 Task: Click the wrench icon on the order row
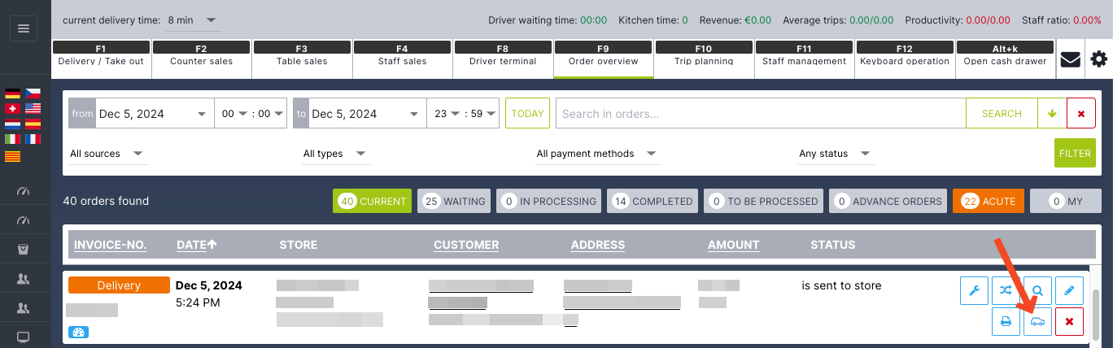pos(974,290)
